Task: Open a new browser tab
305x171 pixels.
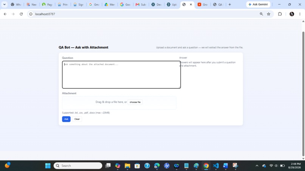Action: pyautogui.click(x=230, y=5)
